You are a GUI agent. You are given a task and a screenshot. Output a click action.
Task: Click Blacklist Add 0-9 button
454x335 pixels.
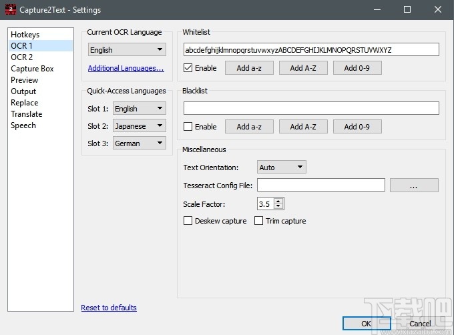357,126
